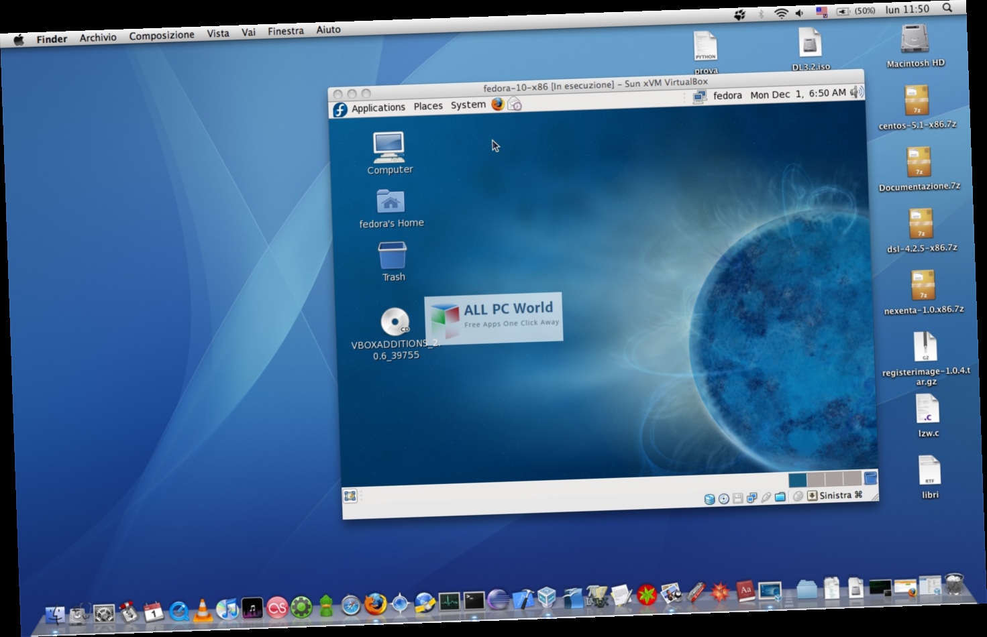Click the VirtualBox cube icon in the Dock
The width and height of the screenshot is (987, 637).
pos(547,597)
